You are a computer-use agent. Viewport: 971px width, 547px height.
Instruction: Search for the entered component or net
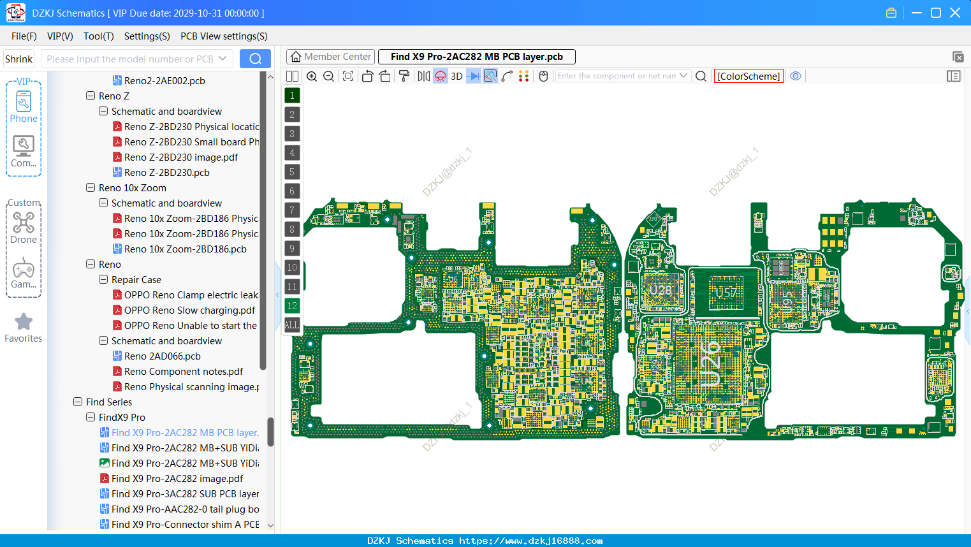pos(701,76)
